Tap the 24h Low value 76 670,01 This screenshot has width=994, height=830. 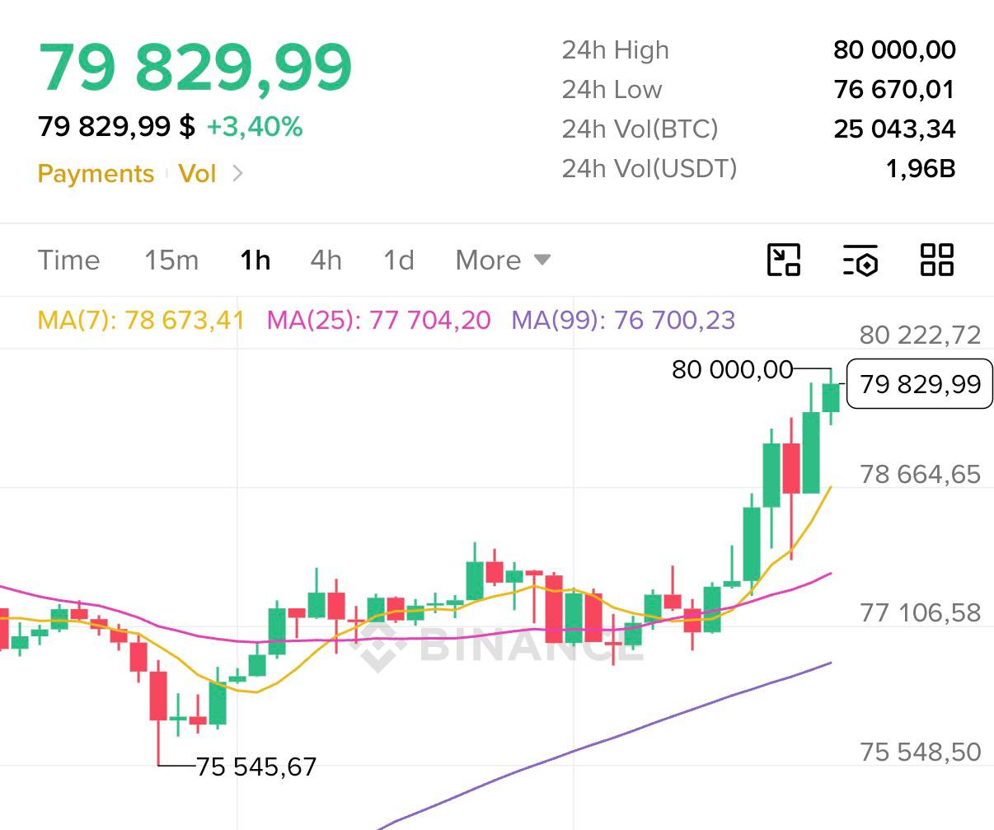[894, 89]
